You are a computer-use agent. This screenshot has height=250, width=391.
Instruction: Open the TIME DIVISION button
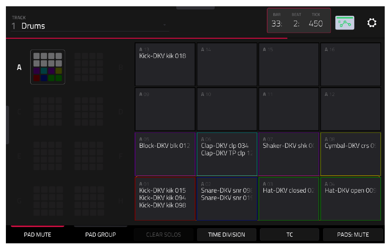[227, 235]
